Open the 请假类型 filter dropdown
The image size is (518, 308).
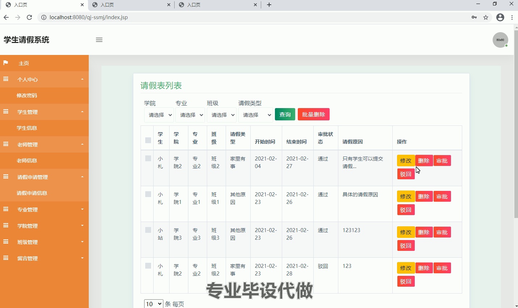point(256,115)
